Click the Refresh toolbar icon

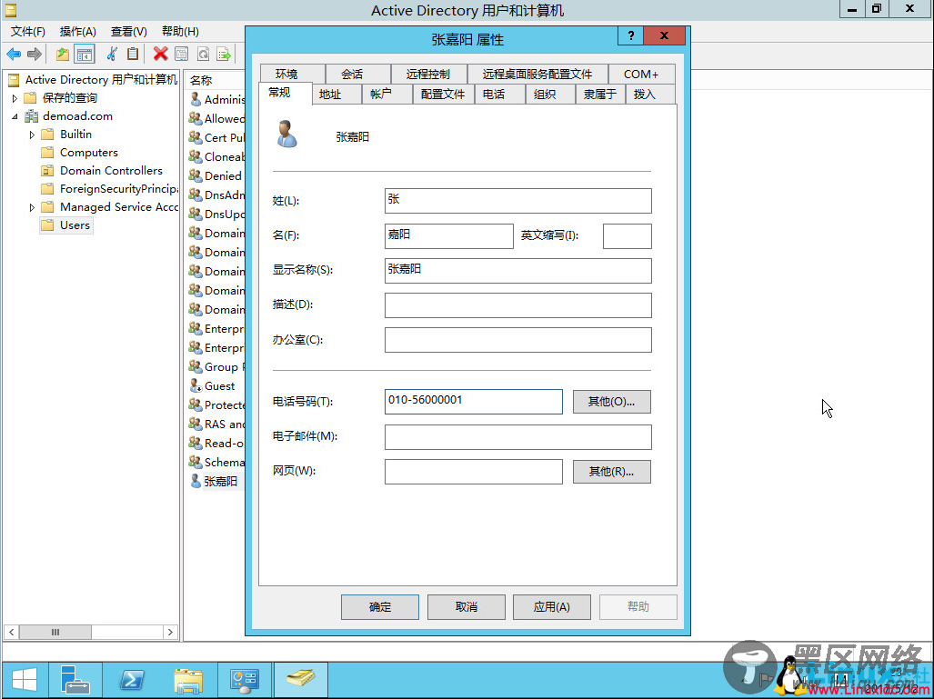point(203,55)
